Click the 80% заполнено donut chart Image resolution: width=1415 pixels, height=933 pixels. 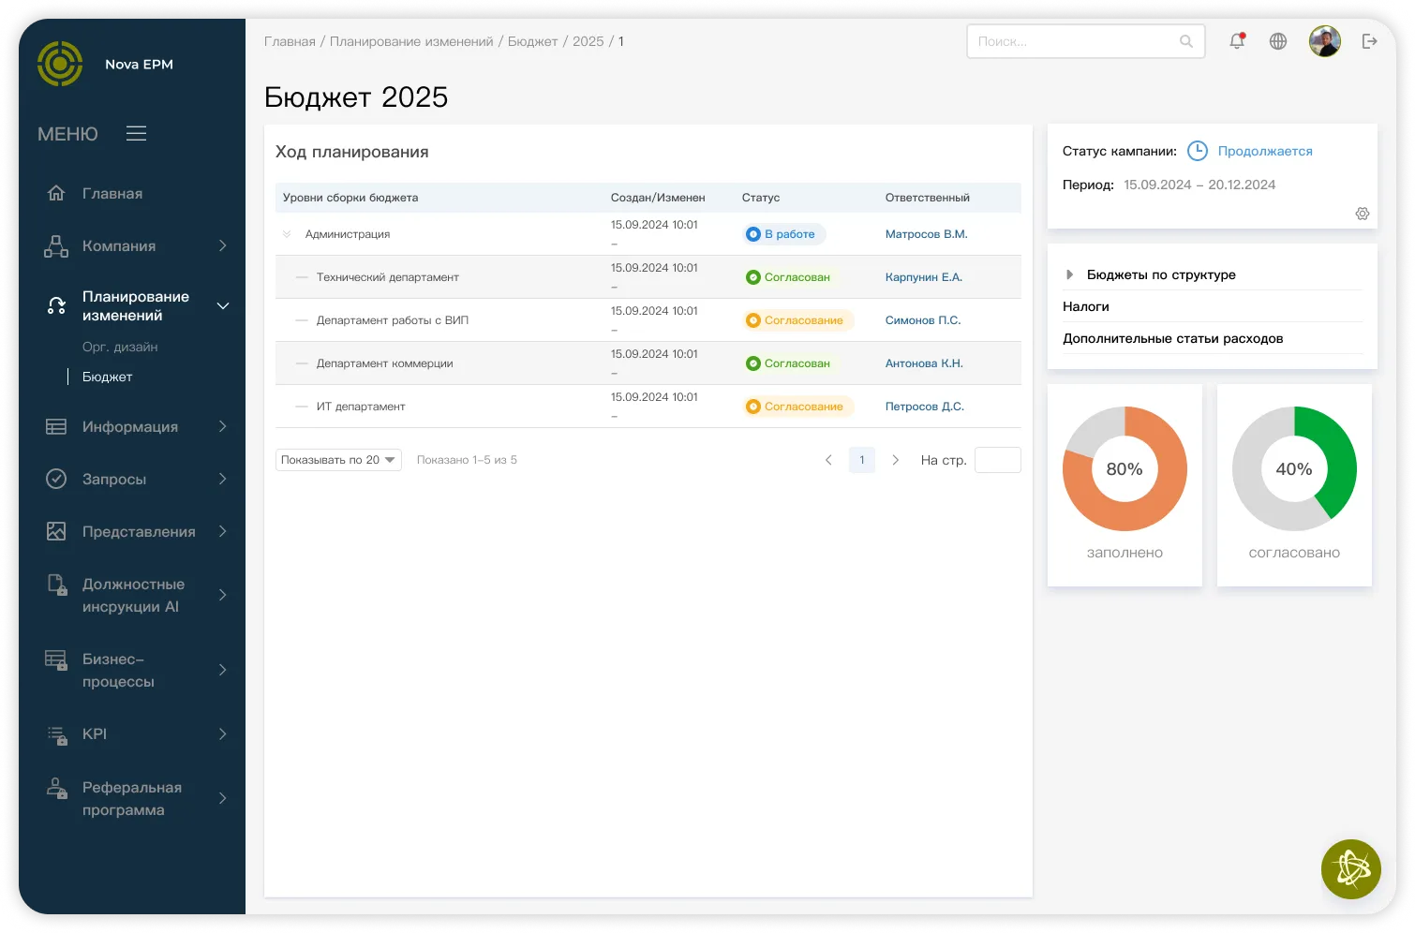tap(1125, 469)
